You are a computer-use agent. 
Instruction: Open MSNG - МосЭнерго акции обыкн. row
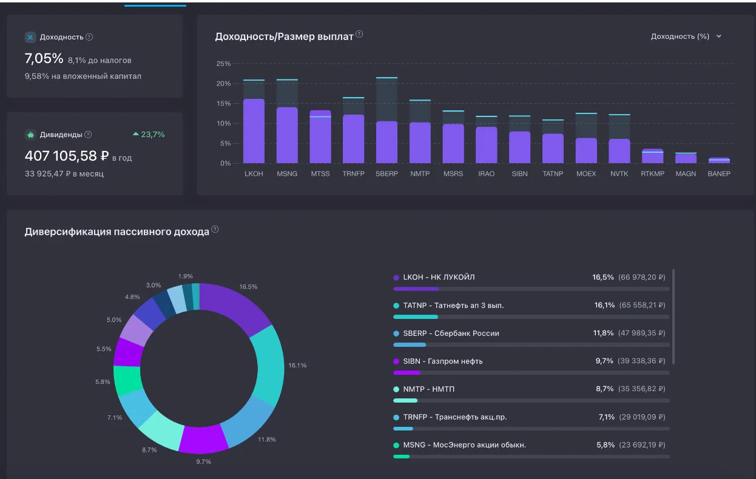coord(532,449)
